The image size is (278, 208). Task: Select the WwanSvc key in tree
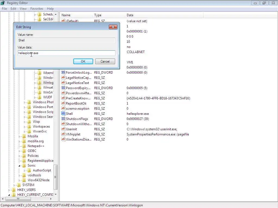tap(40, 131)
